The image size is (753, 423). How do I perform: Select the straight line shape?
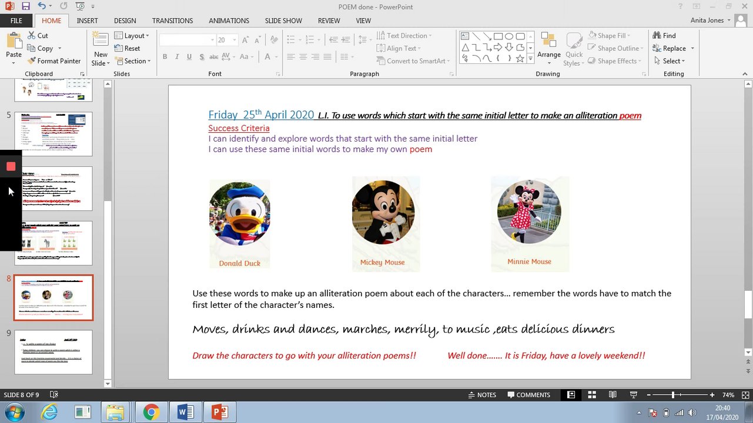476,36
